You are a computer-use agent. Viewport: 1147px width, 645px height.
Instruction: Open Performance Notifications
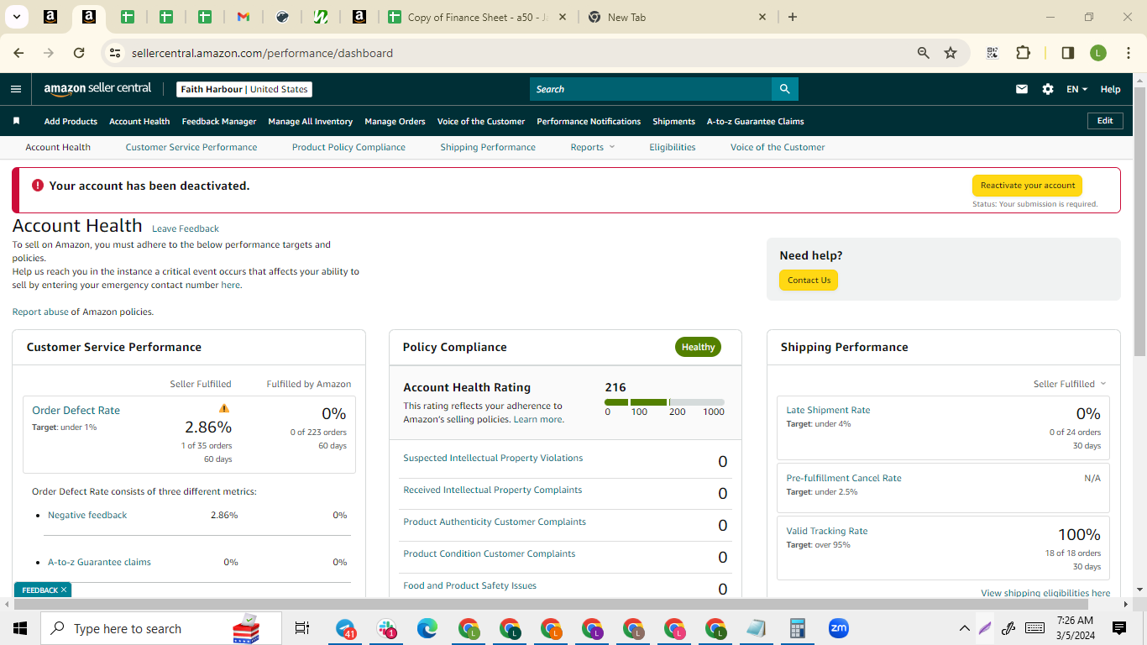click(589, 121)
